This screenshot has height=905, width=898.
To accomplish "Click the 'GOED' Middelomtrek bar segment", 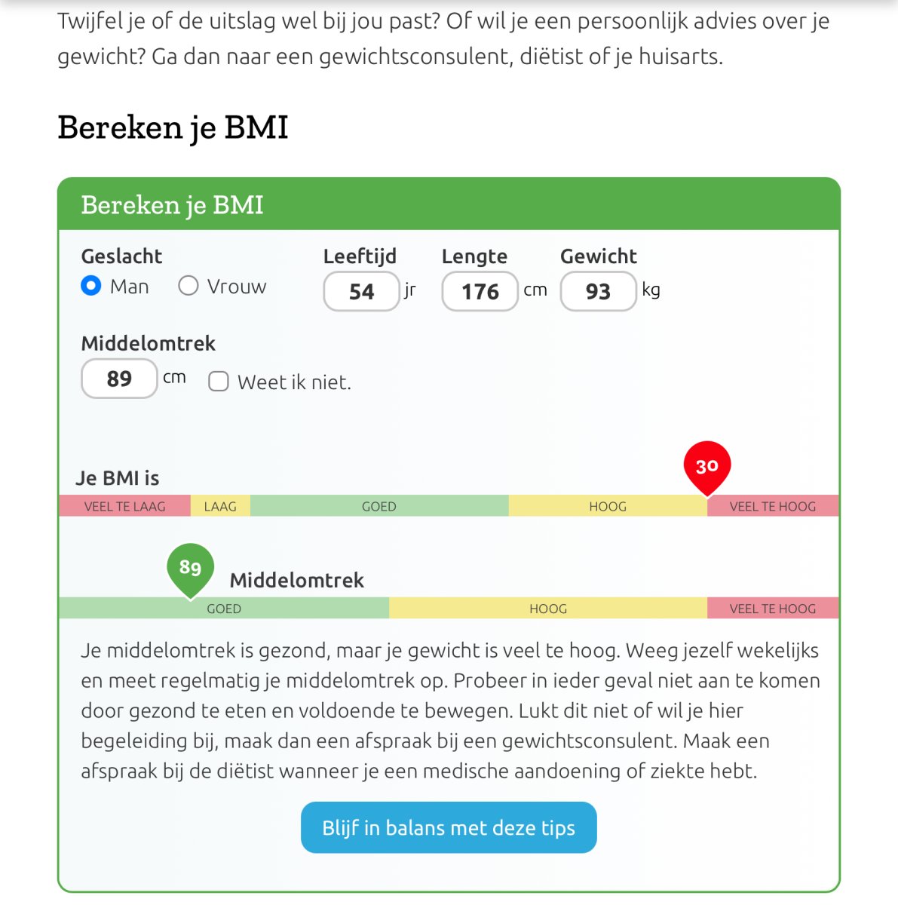I will coord(224,609).
